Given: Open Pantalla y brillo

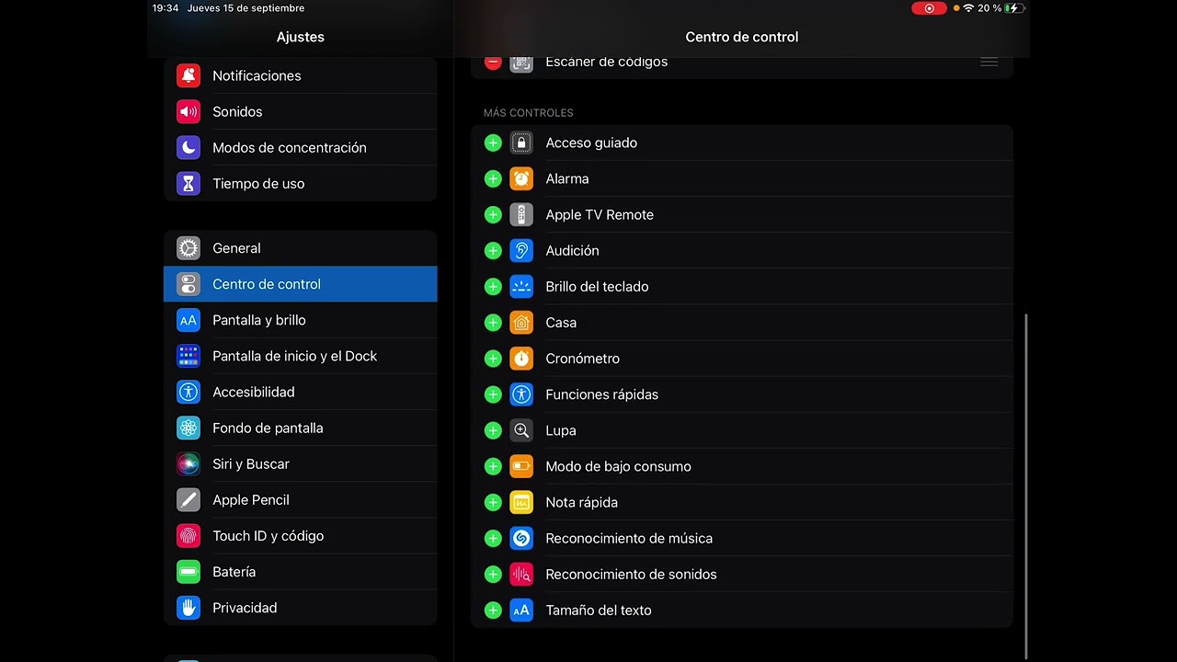Looking at the screenshot, I should [300, 320].
